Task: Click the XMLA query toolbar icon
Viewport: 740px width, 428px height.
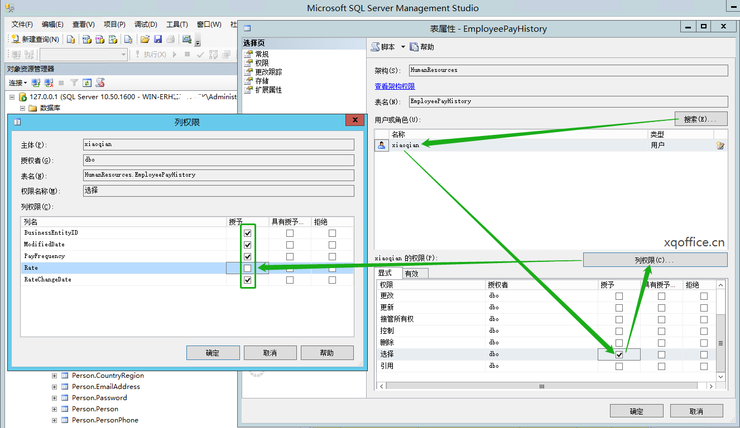Action: (113, 39)
